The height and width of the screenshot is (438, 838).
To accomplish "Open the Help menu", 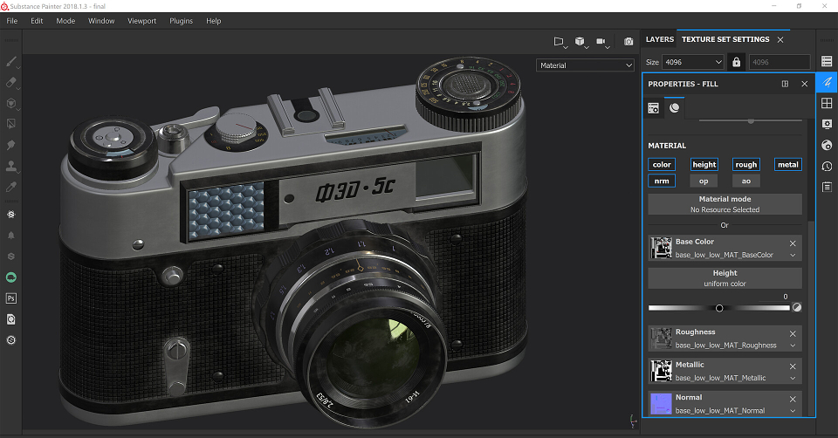I will tap(213, 21).
